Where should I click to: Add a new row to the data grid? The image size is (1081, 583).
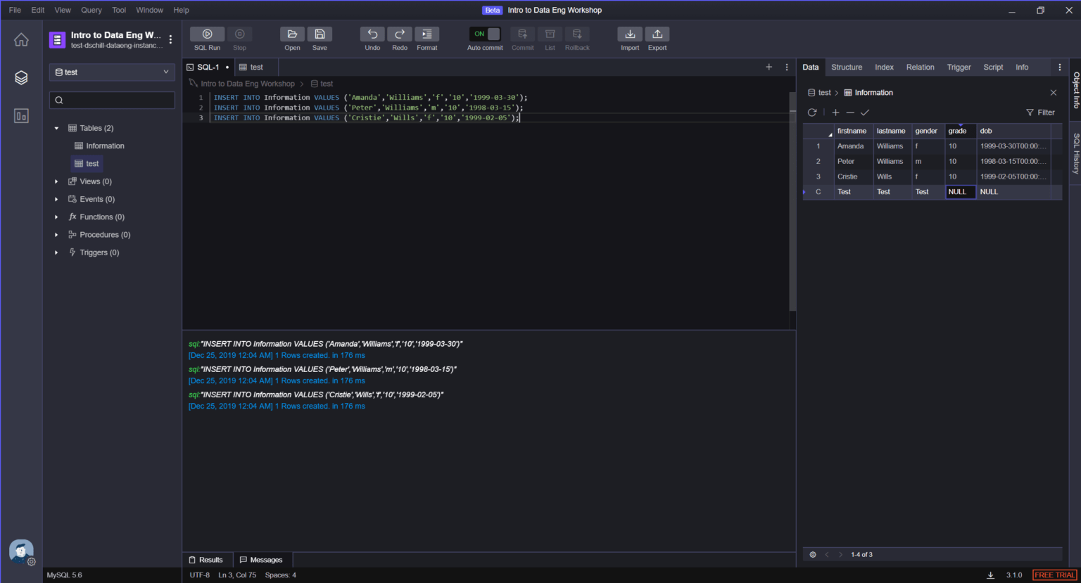(x=835, y=112)
